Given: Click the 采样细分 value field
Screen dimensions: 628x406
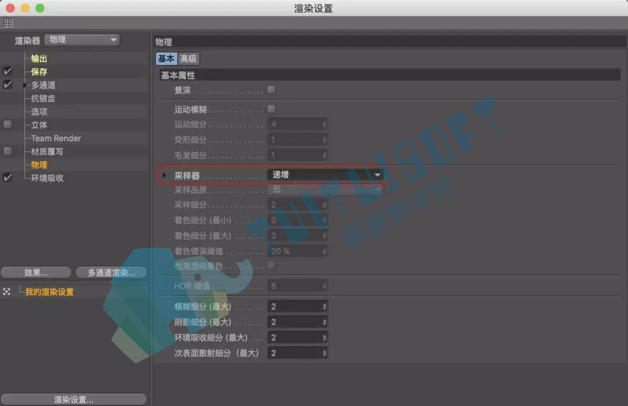Looking at the screenshot, I should pyautogui.click(x=298, y=205).
